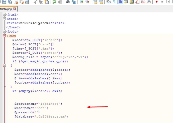This screenshot has height=123, width=173.
Task: Click the $contex=$_POST['contex'] line
Action: [37, 53]
